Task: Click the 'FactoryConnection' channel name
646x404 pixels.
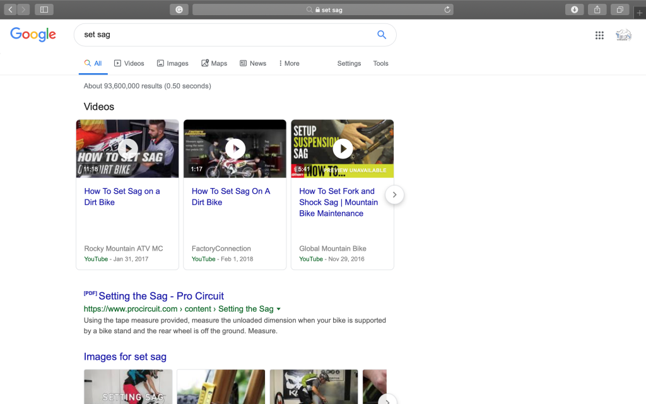Action: coord(221,249)
